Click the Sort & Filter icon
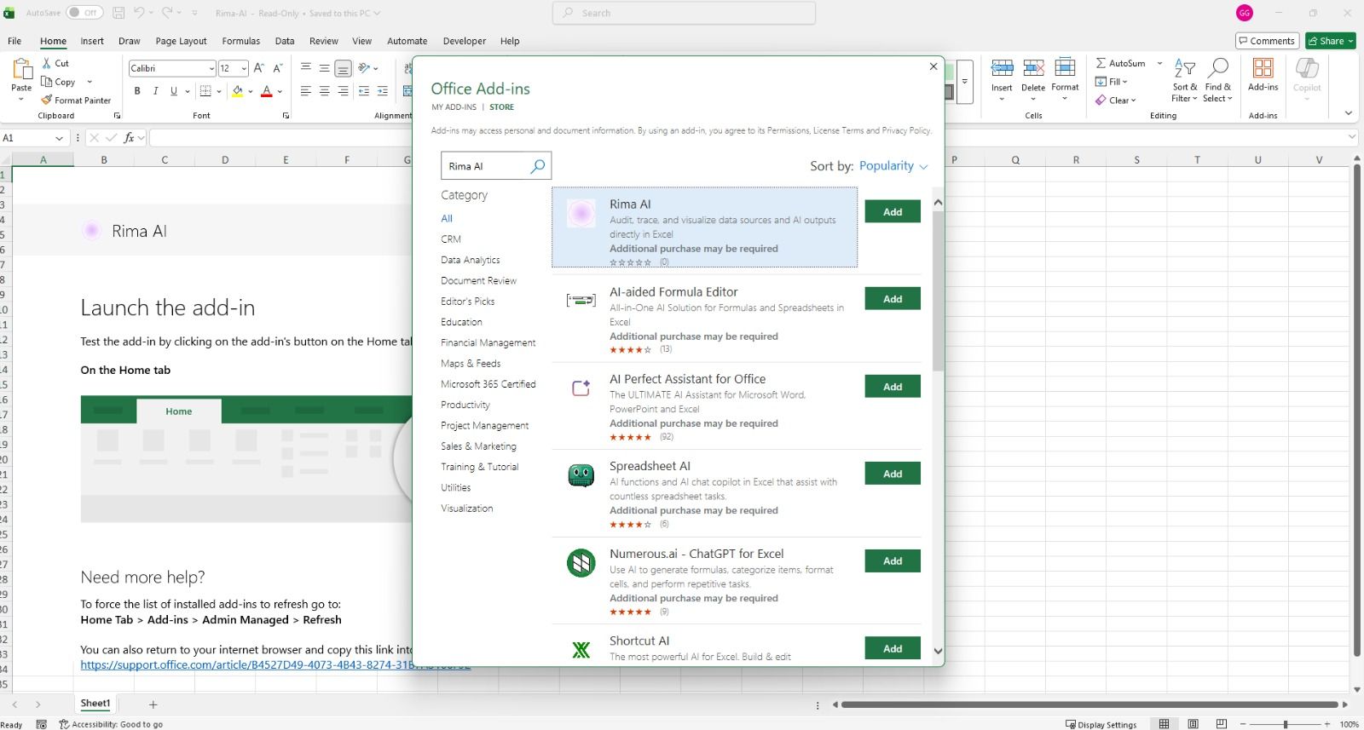Screen dimensions: 1364x730 tap(1185, 68)
